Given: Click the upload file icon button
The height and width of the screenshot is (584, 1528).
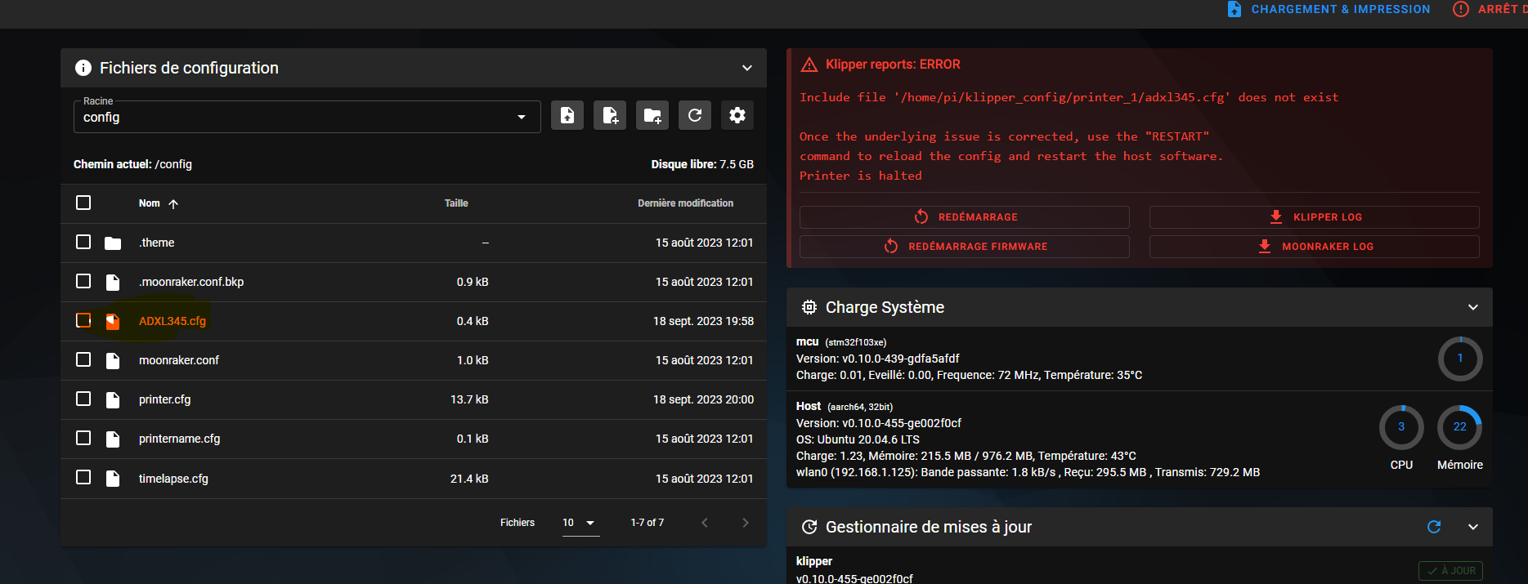Looking at the screenshot, I should 567,116.
